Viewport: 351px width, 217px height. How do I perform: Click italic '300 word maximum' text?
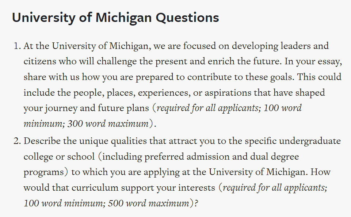point(108,124)
